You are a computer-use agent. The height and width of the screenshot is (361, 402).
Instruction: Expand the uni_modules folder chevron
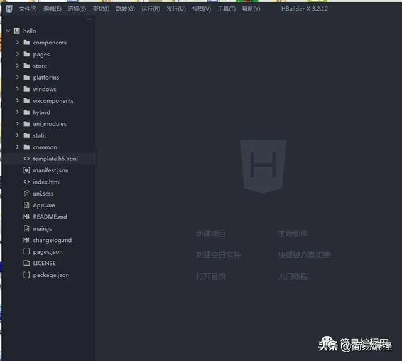(x=18, y=123)
